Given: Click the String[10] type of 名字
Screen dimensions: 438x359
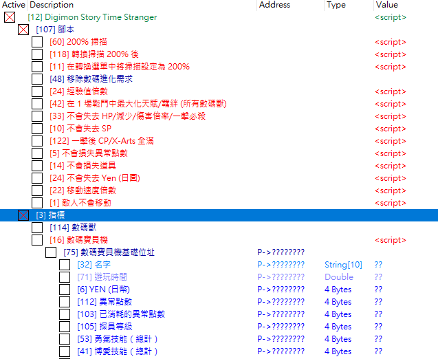Looking at the screenshot, I should [343, 265].
